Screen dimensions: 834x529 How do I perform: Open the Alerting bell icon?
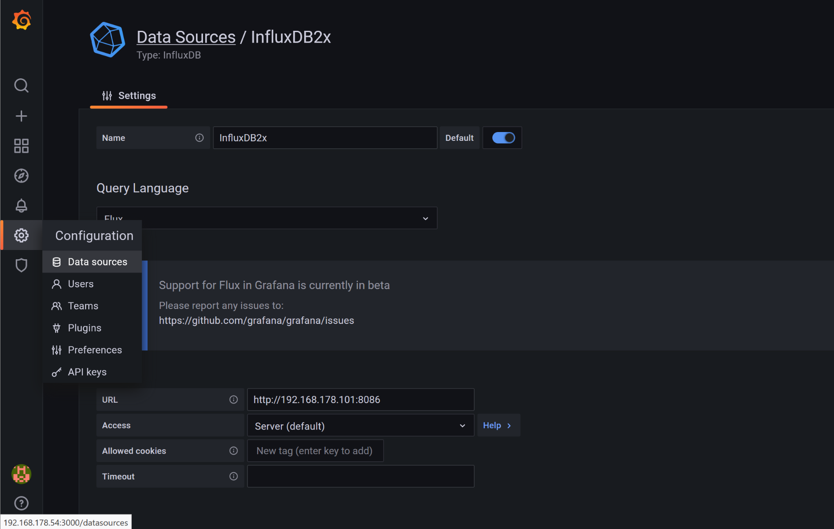[21, 206]
